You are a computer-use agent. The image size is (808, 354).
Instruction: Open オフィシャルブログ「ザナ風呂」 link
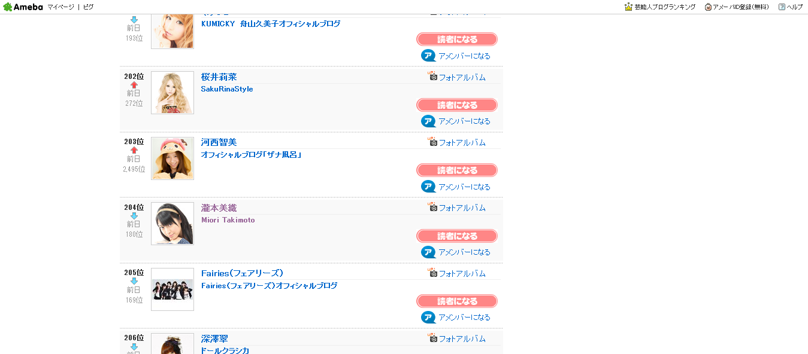click(251, 155)
